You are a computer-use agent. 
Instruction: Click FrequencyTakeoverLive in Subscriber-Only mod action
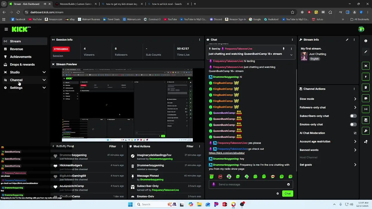tap(165, 190)
